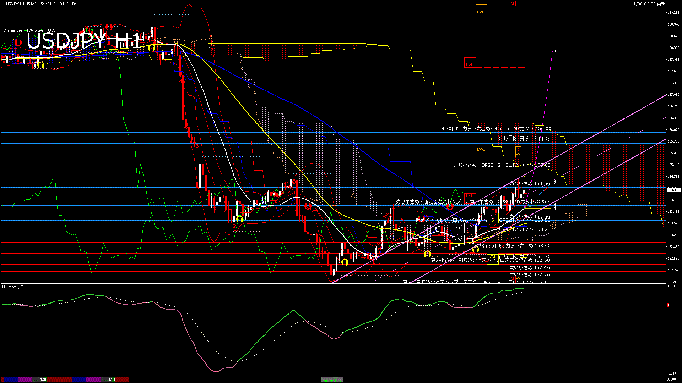
Task: Click the 1/31 date segment in session bar
Action: (112, 379)
